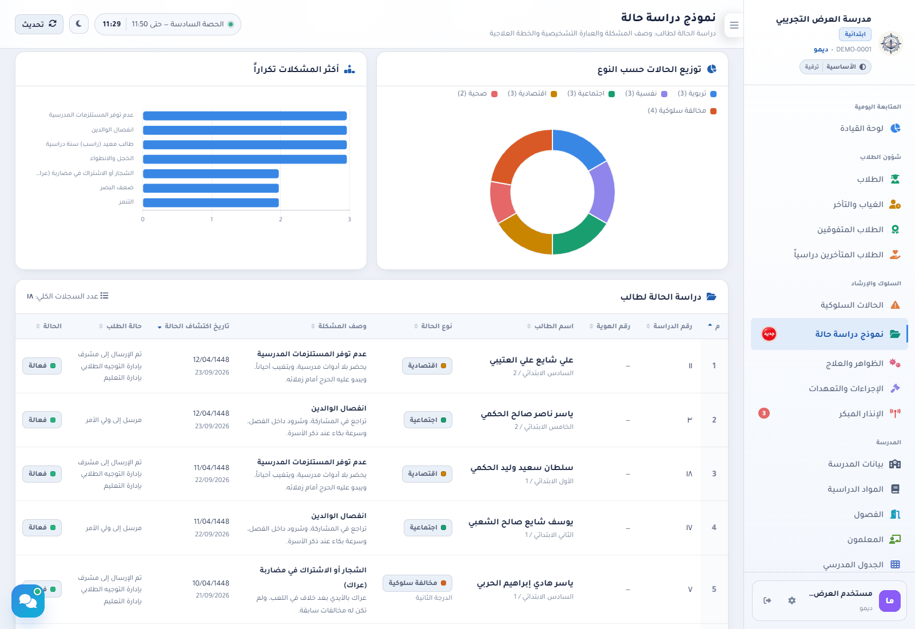Screen dimensions: 915x629
Task: Click the folder icon beside دراسة الحالة لطالب
Action: [711, 296]
